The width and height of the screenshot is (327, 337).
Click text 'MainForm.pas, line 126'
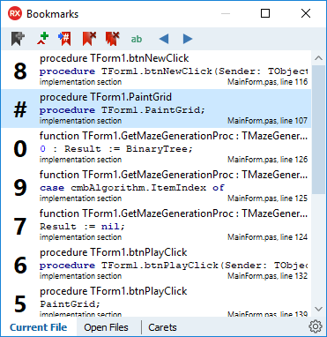coord(268,160)
